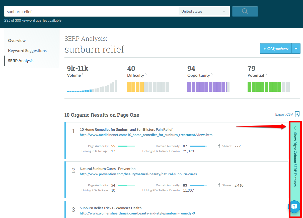Image resolution: width=303 pixels, height=218 pixels.
Task: Open the prevention.com natural sunburn cures link
Action: pyautogui.click(x=138, y=174)
